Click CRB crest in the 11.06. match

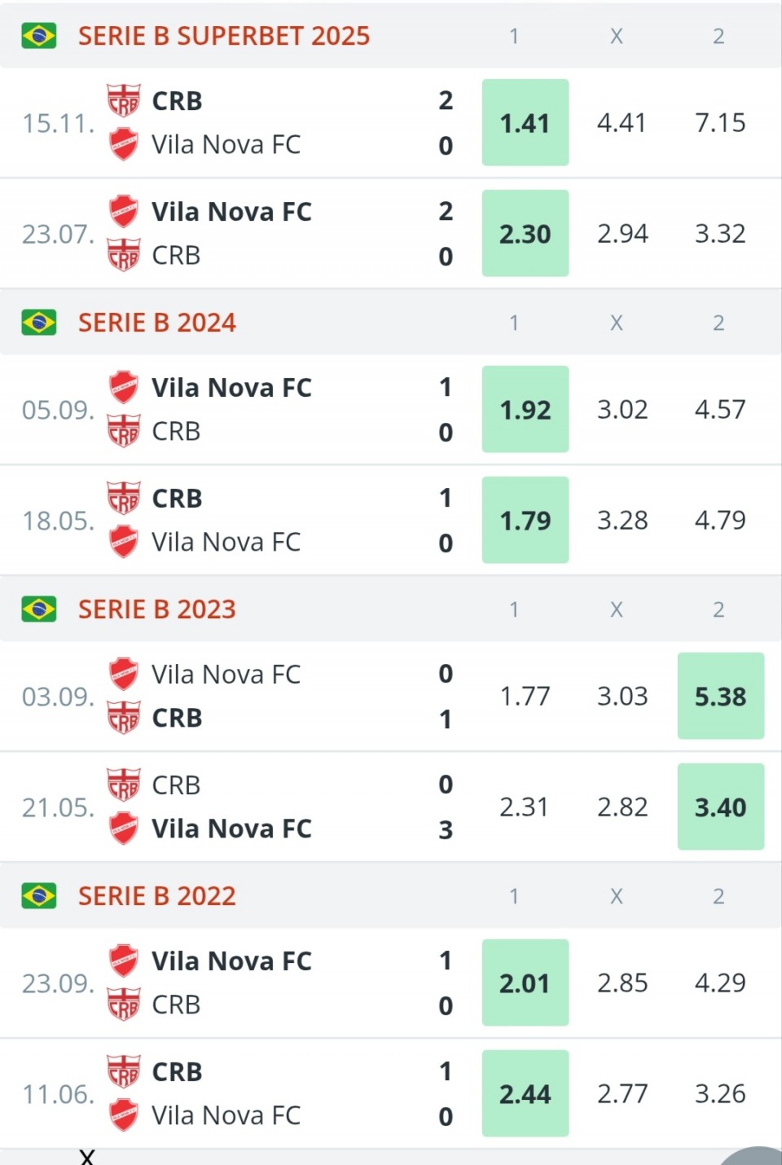124,1071
